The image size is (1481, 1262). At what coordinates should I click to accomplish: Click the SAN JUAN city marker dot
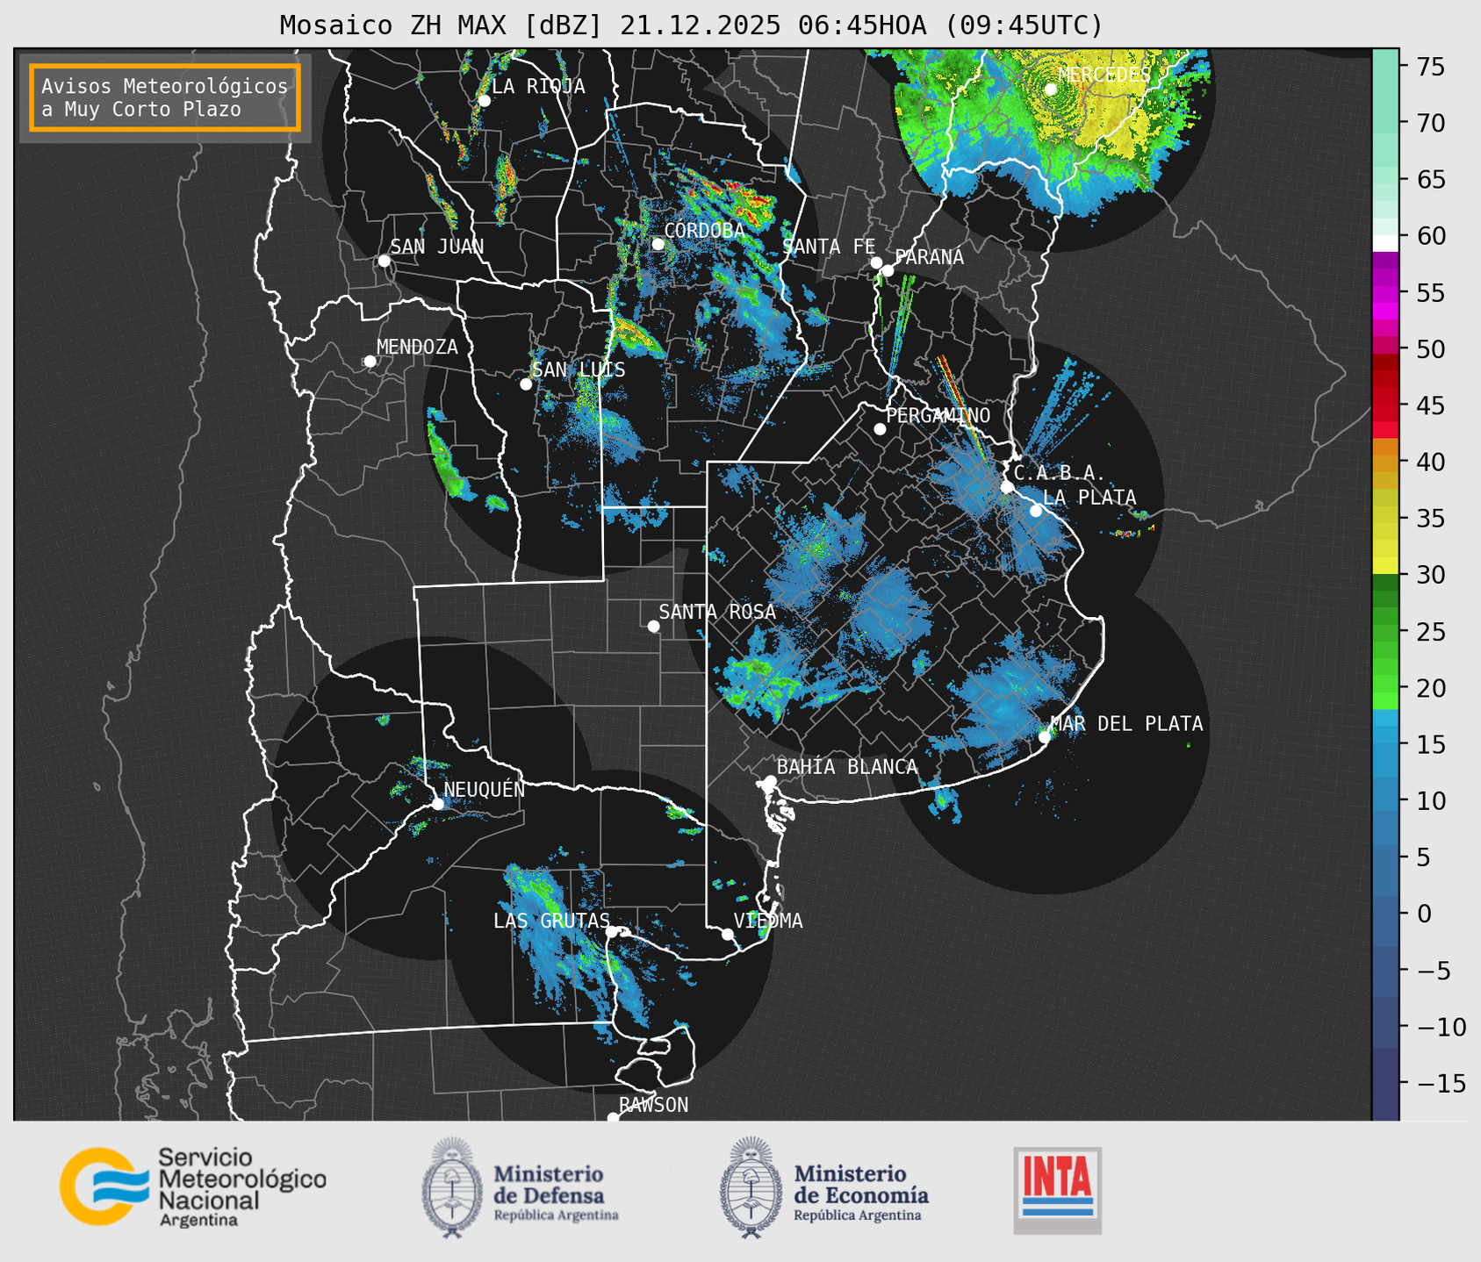(x=384, y=261)
